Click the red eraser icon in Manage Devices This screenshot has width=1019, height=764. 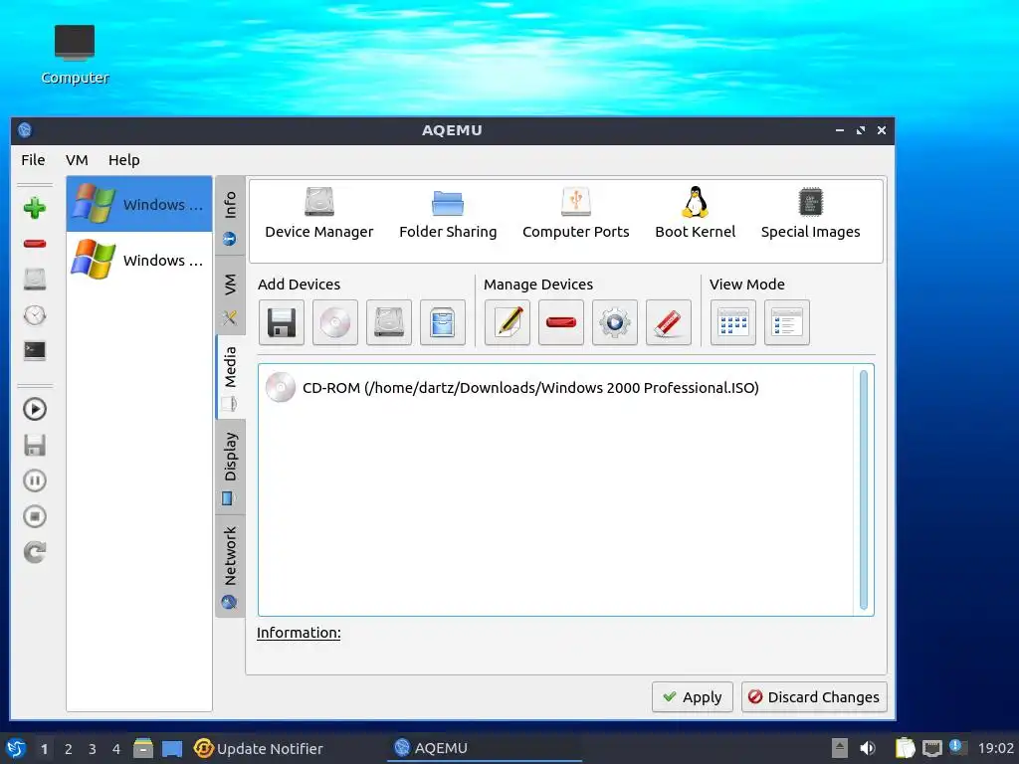point(669,322)
